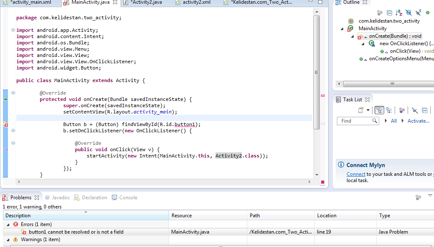Sort problems by Path column
Viewport: 434px width, 247px height.
pos(281,216)
